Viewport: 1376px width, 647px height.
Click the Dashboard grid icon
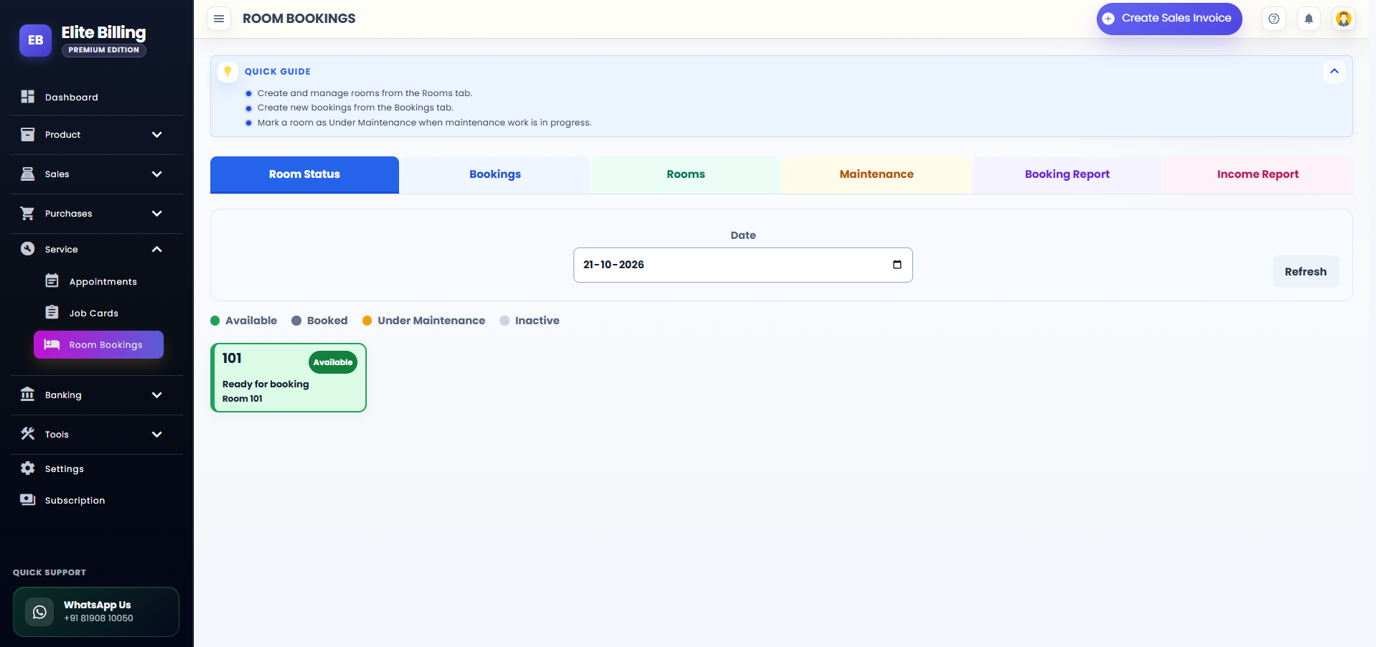point(27,97)
